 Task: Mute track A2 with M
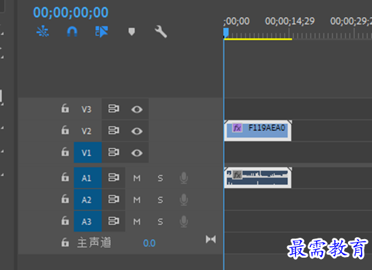tap(137, 200)
